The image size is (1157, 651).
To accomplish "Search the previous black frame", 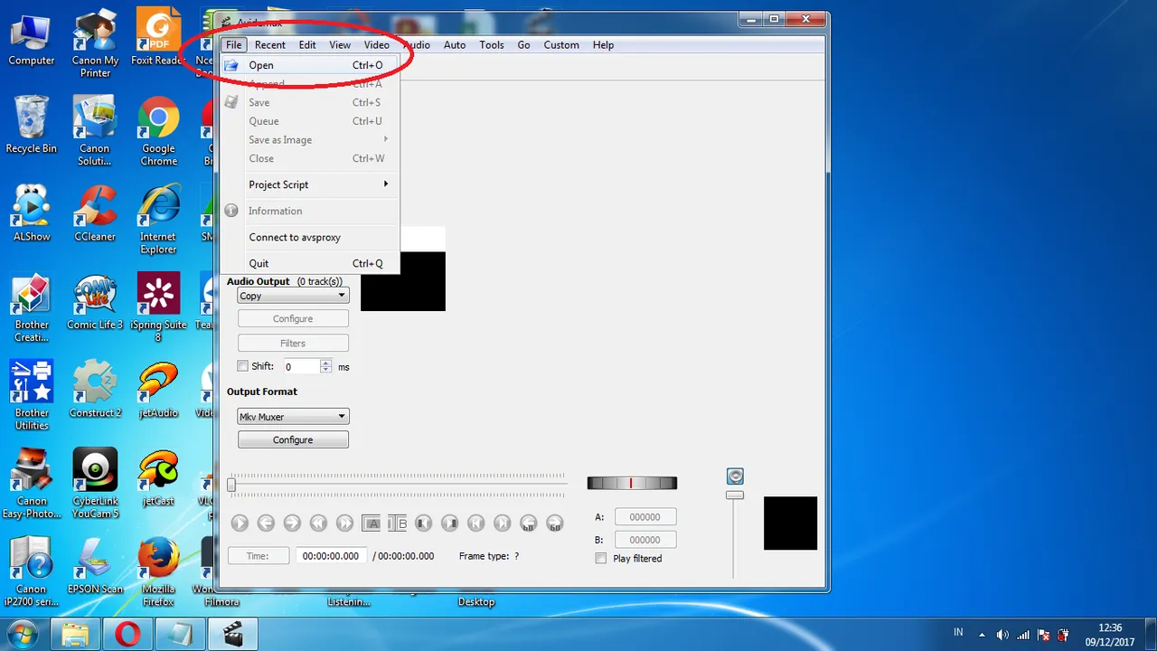I will [423, 523].
